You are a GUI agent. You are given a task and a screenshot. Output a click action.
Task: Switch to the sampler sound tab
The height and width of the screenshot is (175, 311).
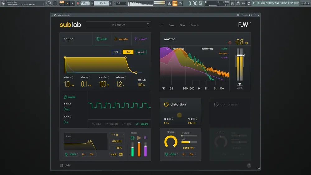click(x=121, y=39)
